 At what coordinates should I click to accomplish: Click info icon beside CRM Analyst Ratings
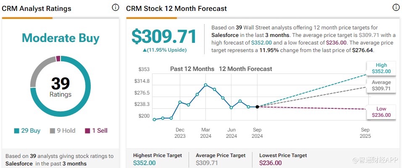116,8
